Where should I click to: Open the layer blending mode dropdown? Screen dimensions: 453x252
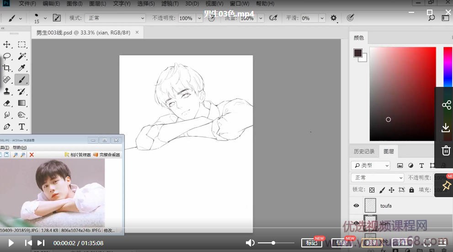coord(377,177)
